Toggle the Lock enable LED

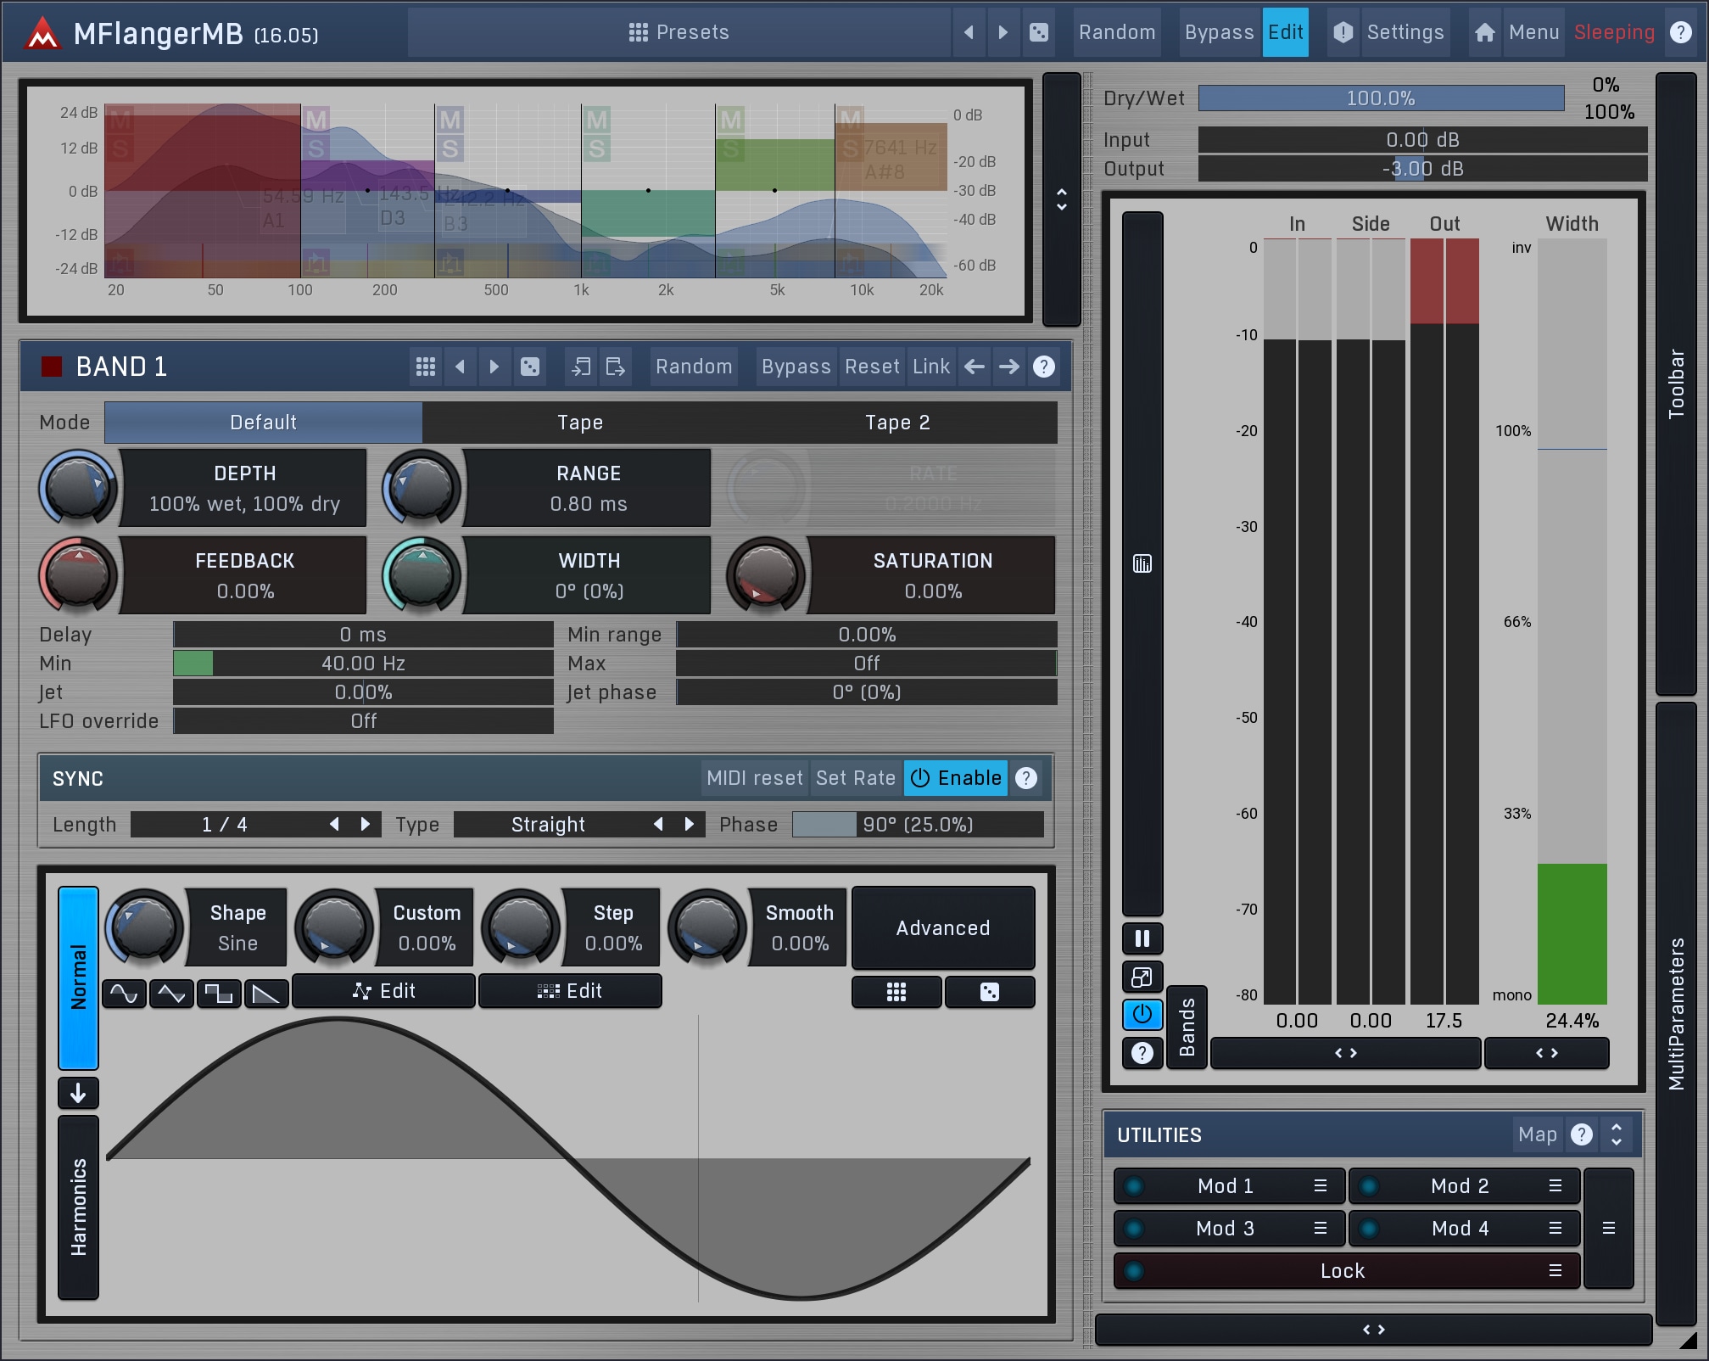[x=1134, y=1270]
